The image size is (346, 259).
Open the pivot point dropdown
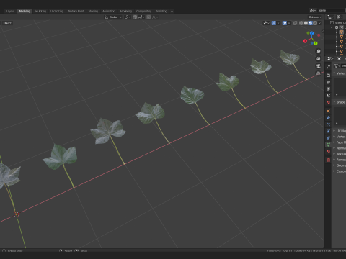click(x=128, y=17)
